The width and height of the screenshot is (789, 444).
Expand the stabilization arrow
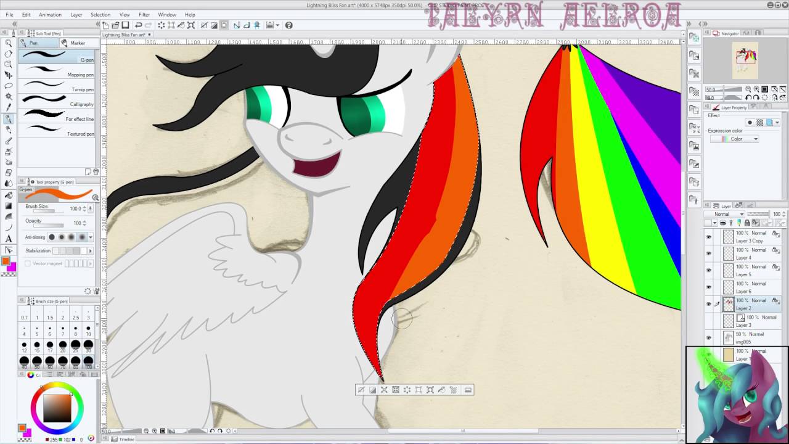91,250
